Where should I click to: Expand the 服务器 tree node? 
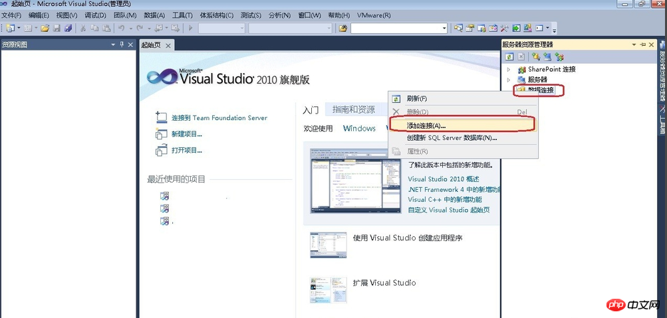509,80
